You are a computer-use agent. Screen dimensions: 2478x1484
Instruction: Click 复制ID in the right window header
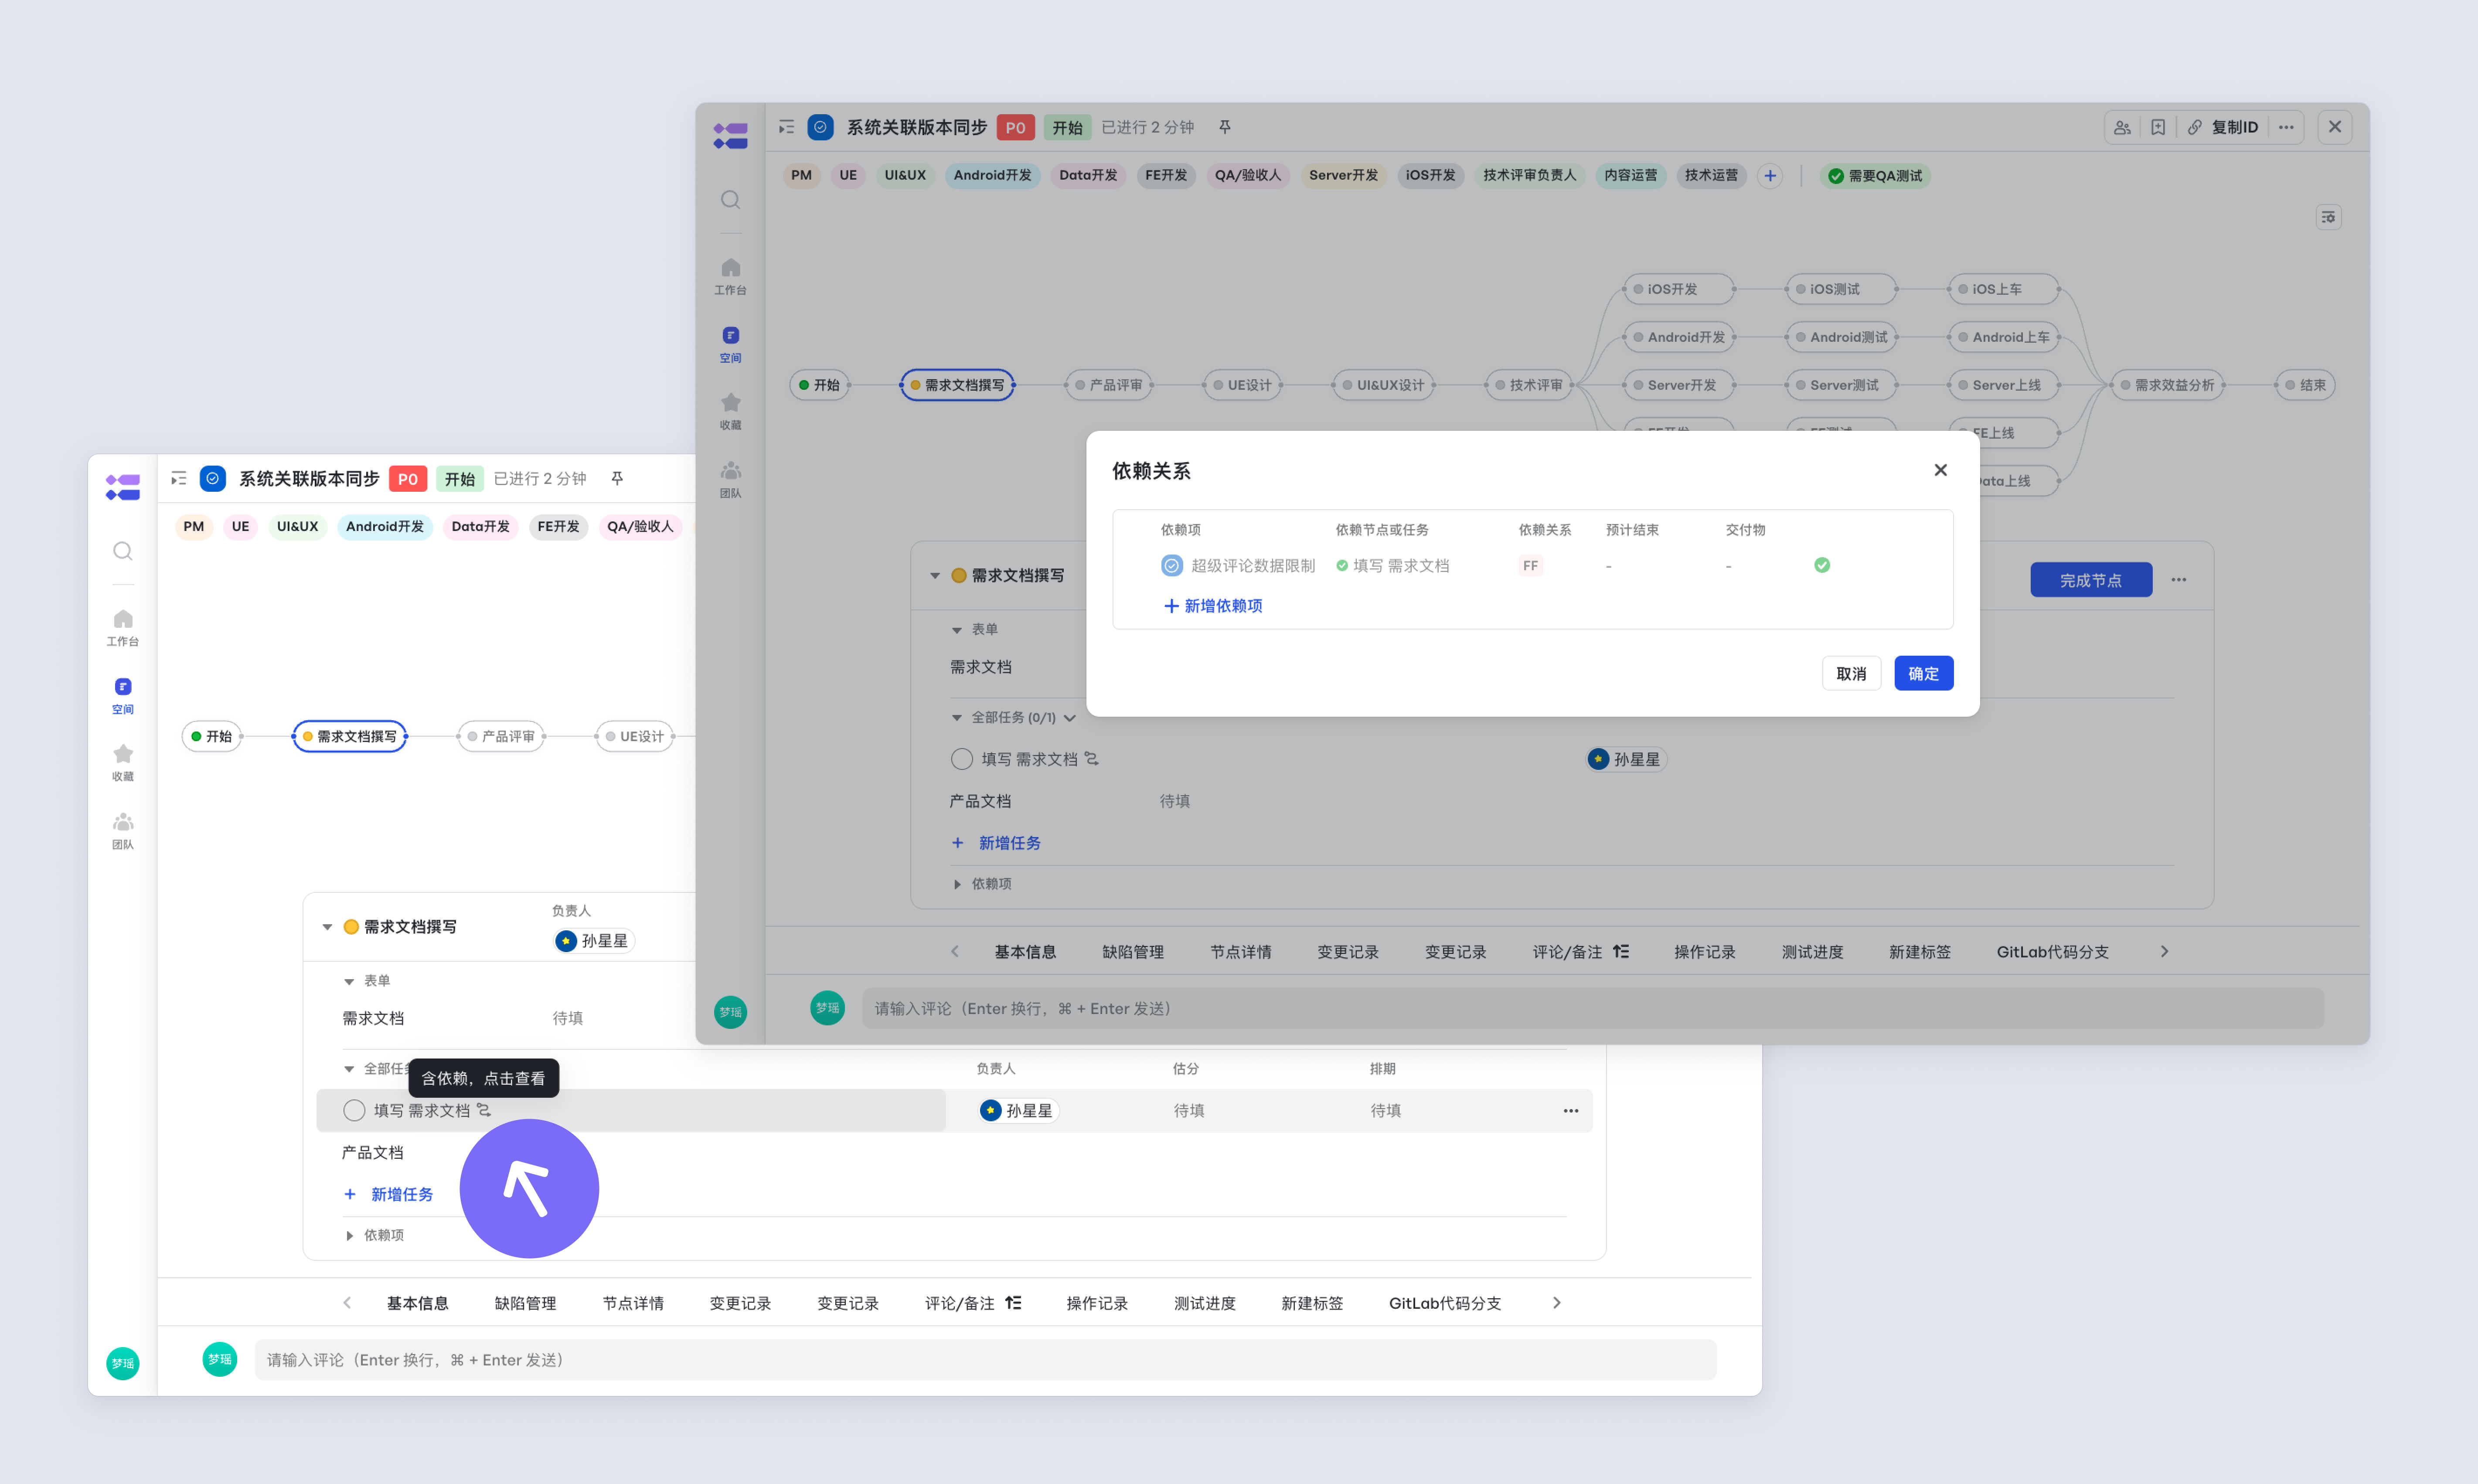coord(2224,127)
